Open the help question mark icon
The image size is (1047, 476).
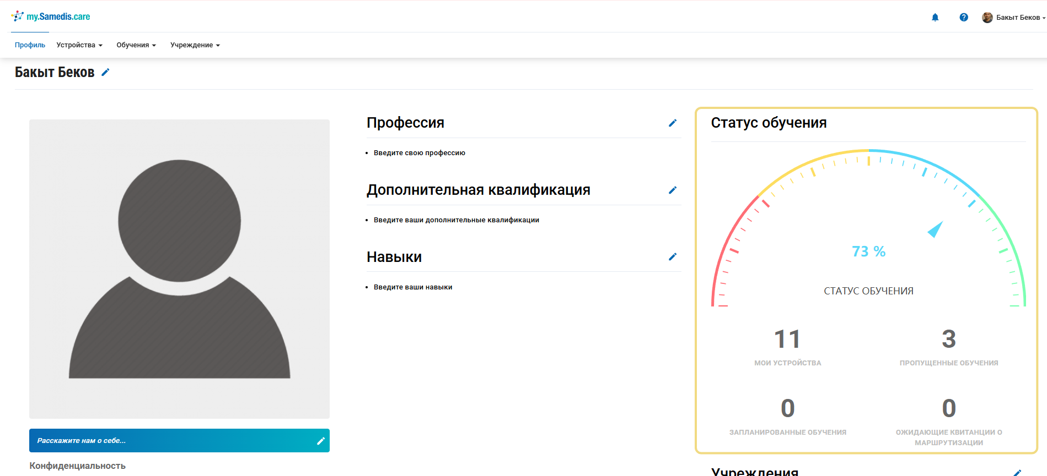pyautogui.click(x=964, y=18)
